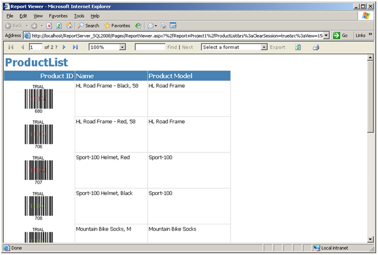Open the Tools menu

click(x=79, y=16)
